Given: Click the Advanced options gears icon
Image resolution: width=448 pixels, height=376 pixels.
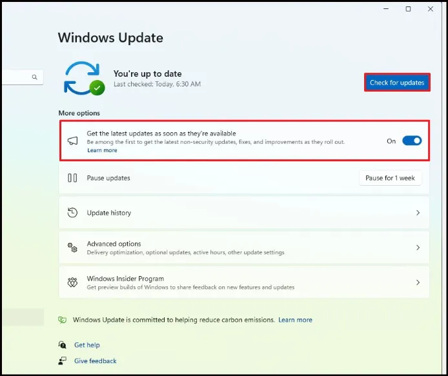Looking at the screenshot, I should 72,248.
